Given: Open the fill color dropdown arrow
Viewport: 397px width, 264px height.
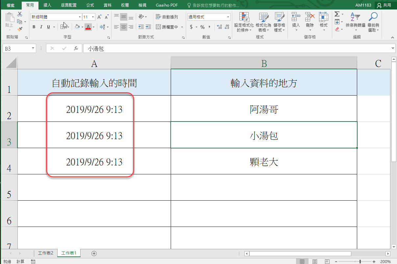Looking at the screenshot, I should 82,27.
